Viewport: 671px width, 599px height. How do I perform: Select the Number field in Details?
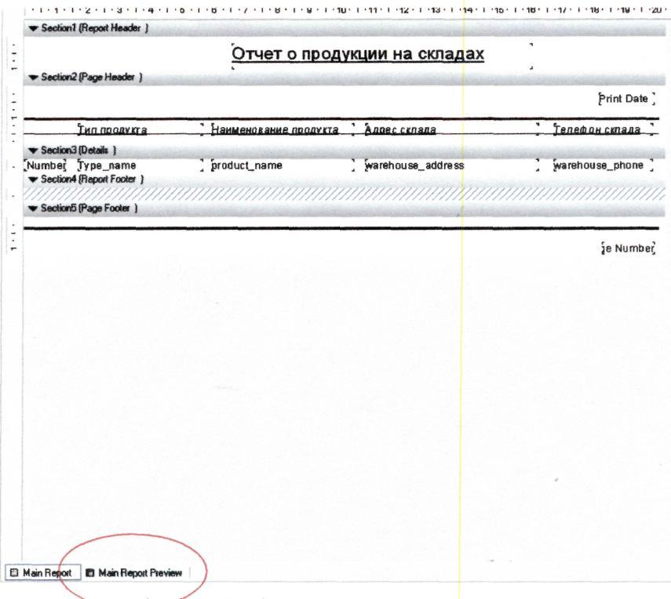click(x=46, y=165)
